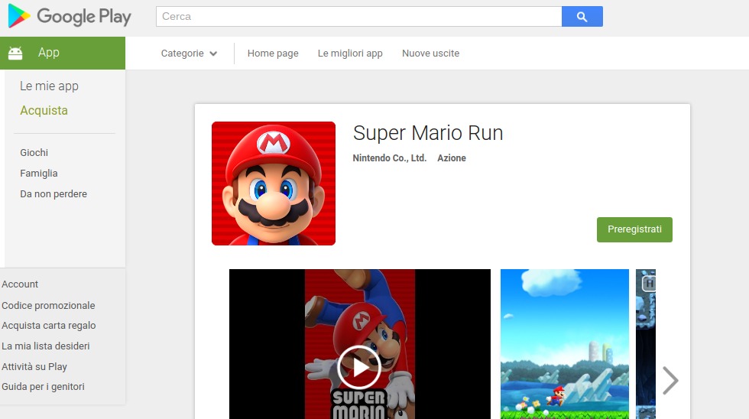Image resolution: width=749 pixels, height=419 pixels.
Task: Open Le mie app
Action: point(49,86)
